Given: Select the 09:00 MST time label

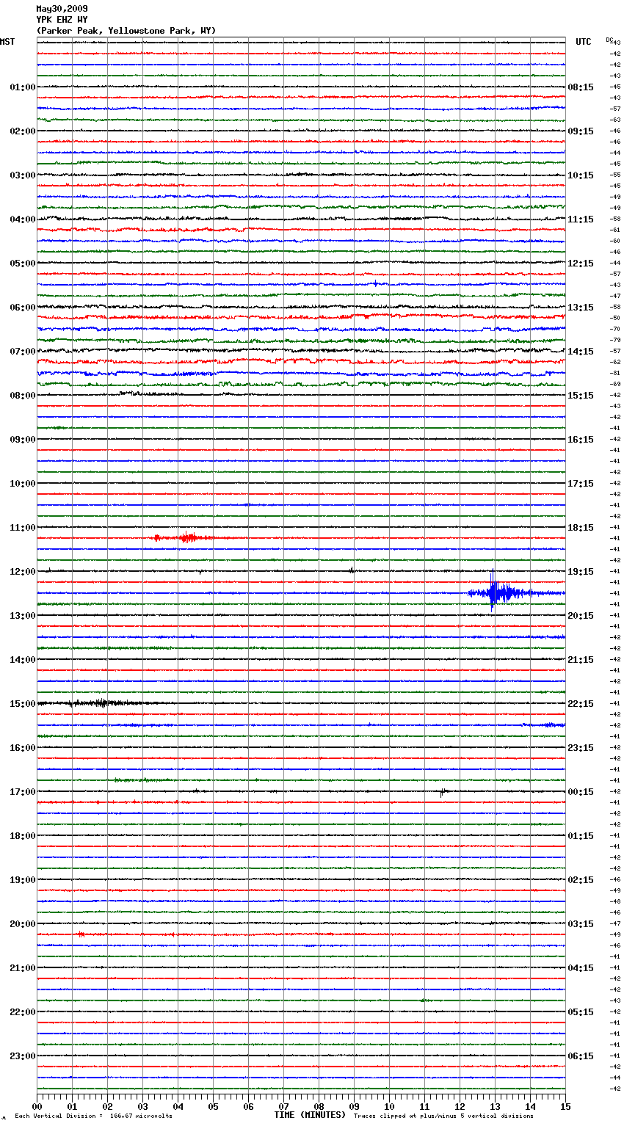Looking at the screenshot, I should [22, 440].
